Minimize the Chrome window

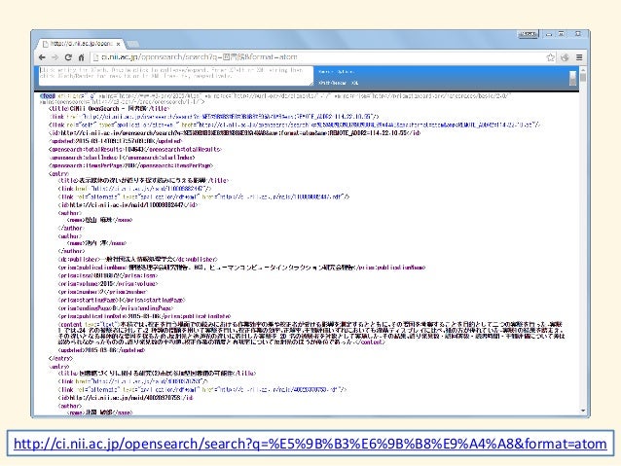click(x=549, y=34)
